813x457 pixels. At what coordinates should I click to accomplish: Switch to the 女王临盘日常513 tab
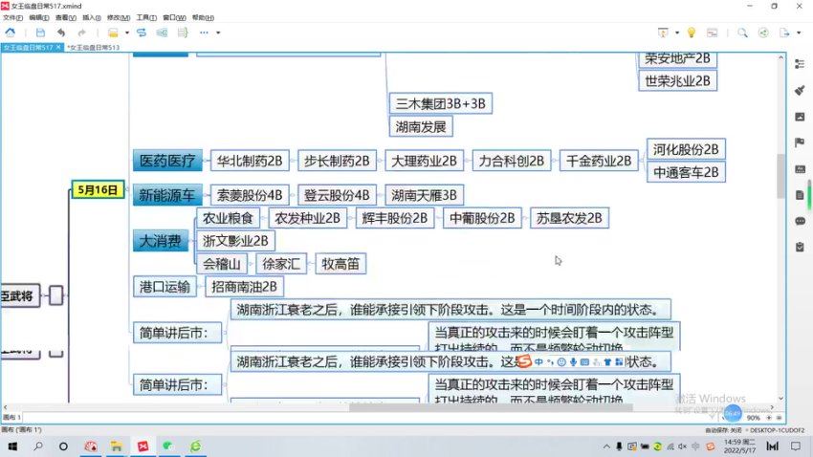click(94, 47)
